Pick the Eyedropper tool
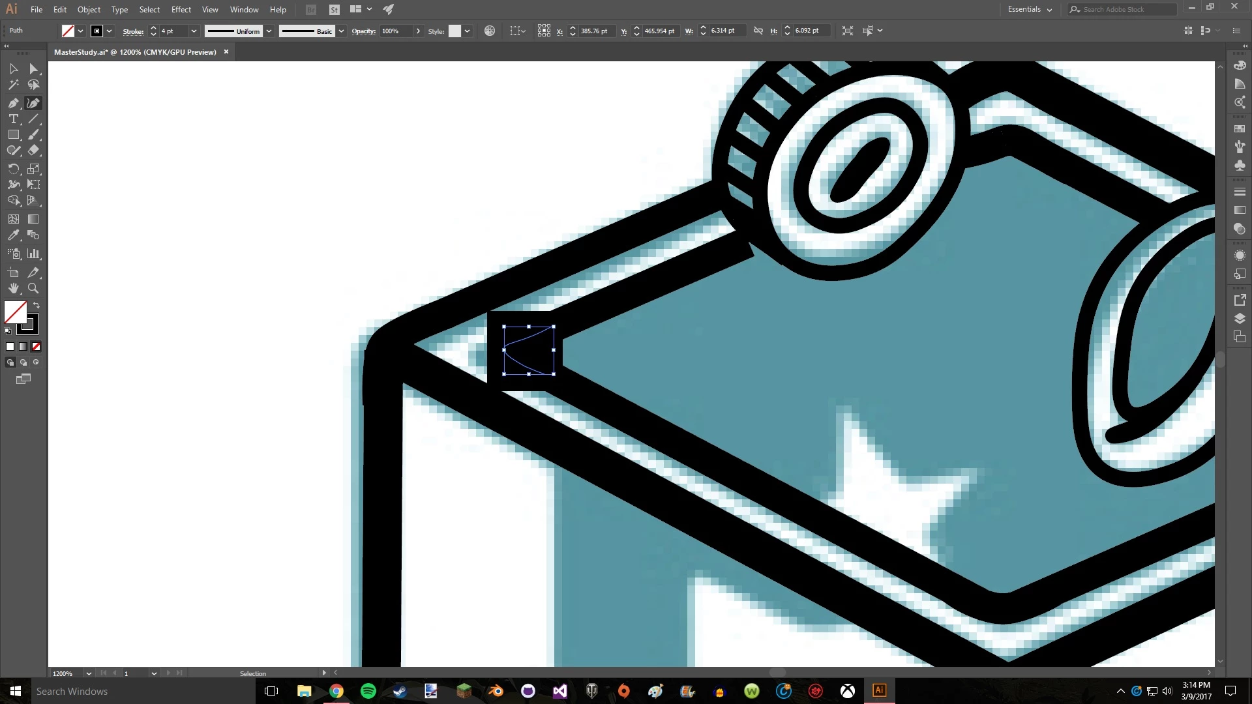This screenshot has width=1252, height=704. click(x=13, y=235)
